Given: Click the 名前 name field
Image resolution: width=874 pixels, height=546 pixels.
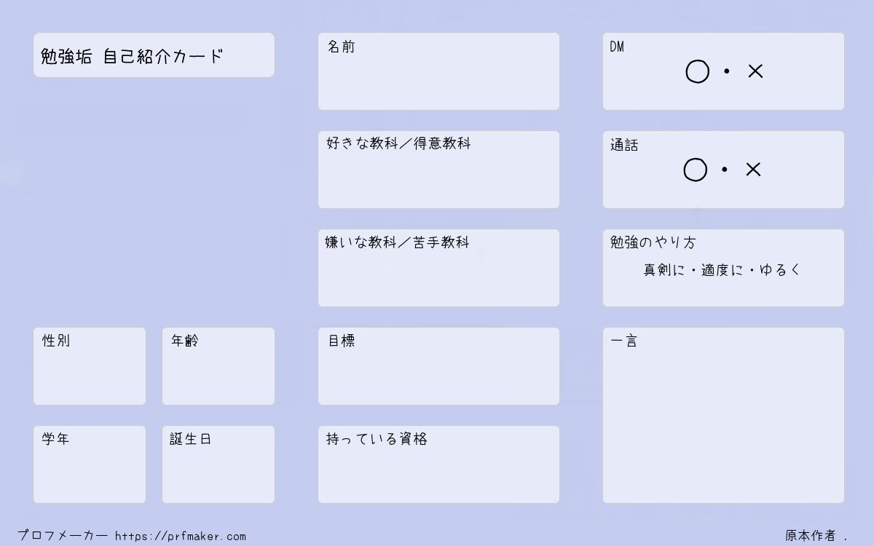Looking at the screenshot, I should coord(438,71).
